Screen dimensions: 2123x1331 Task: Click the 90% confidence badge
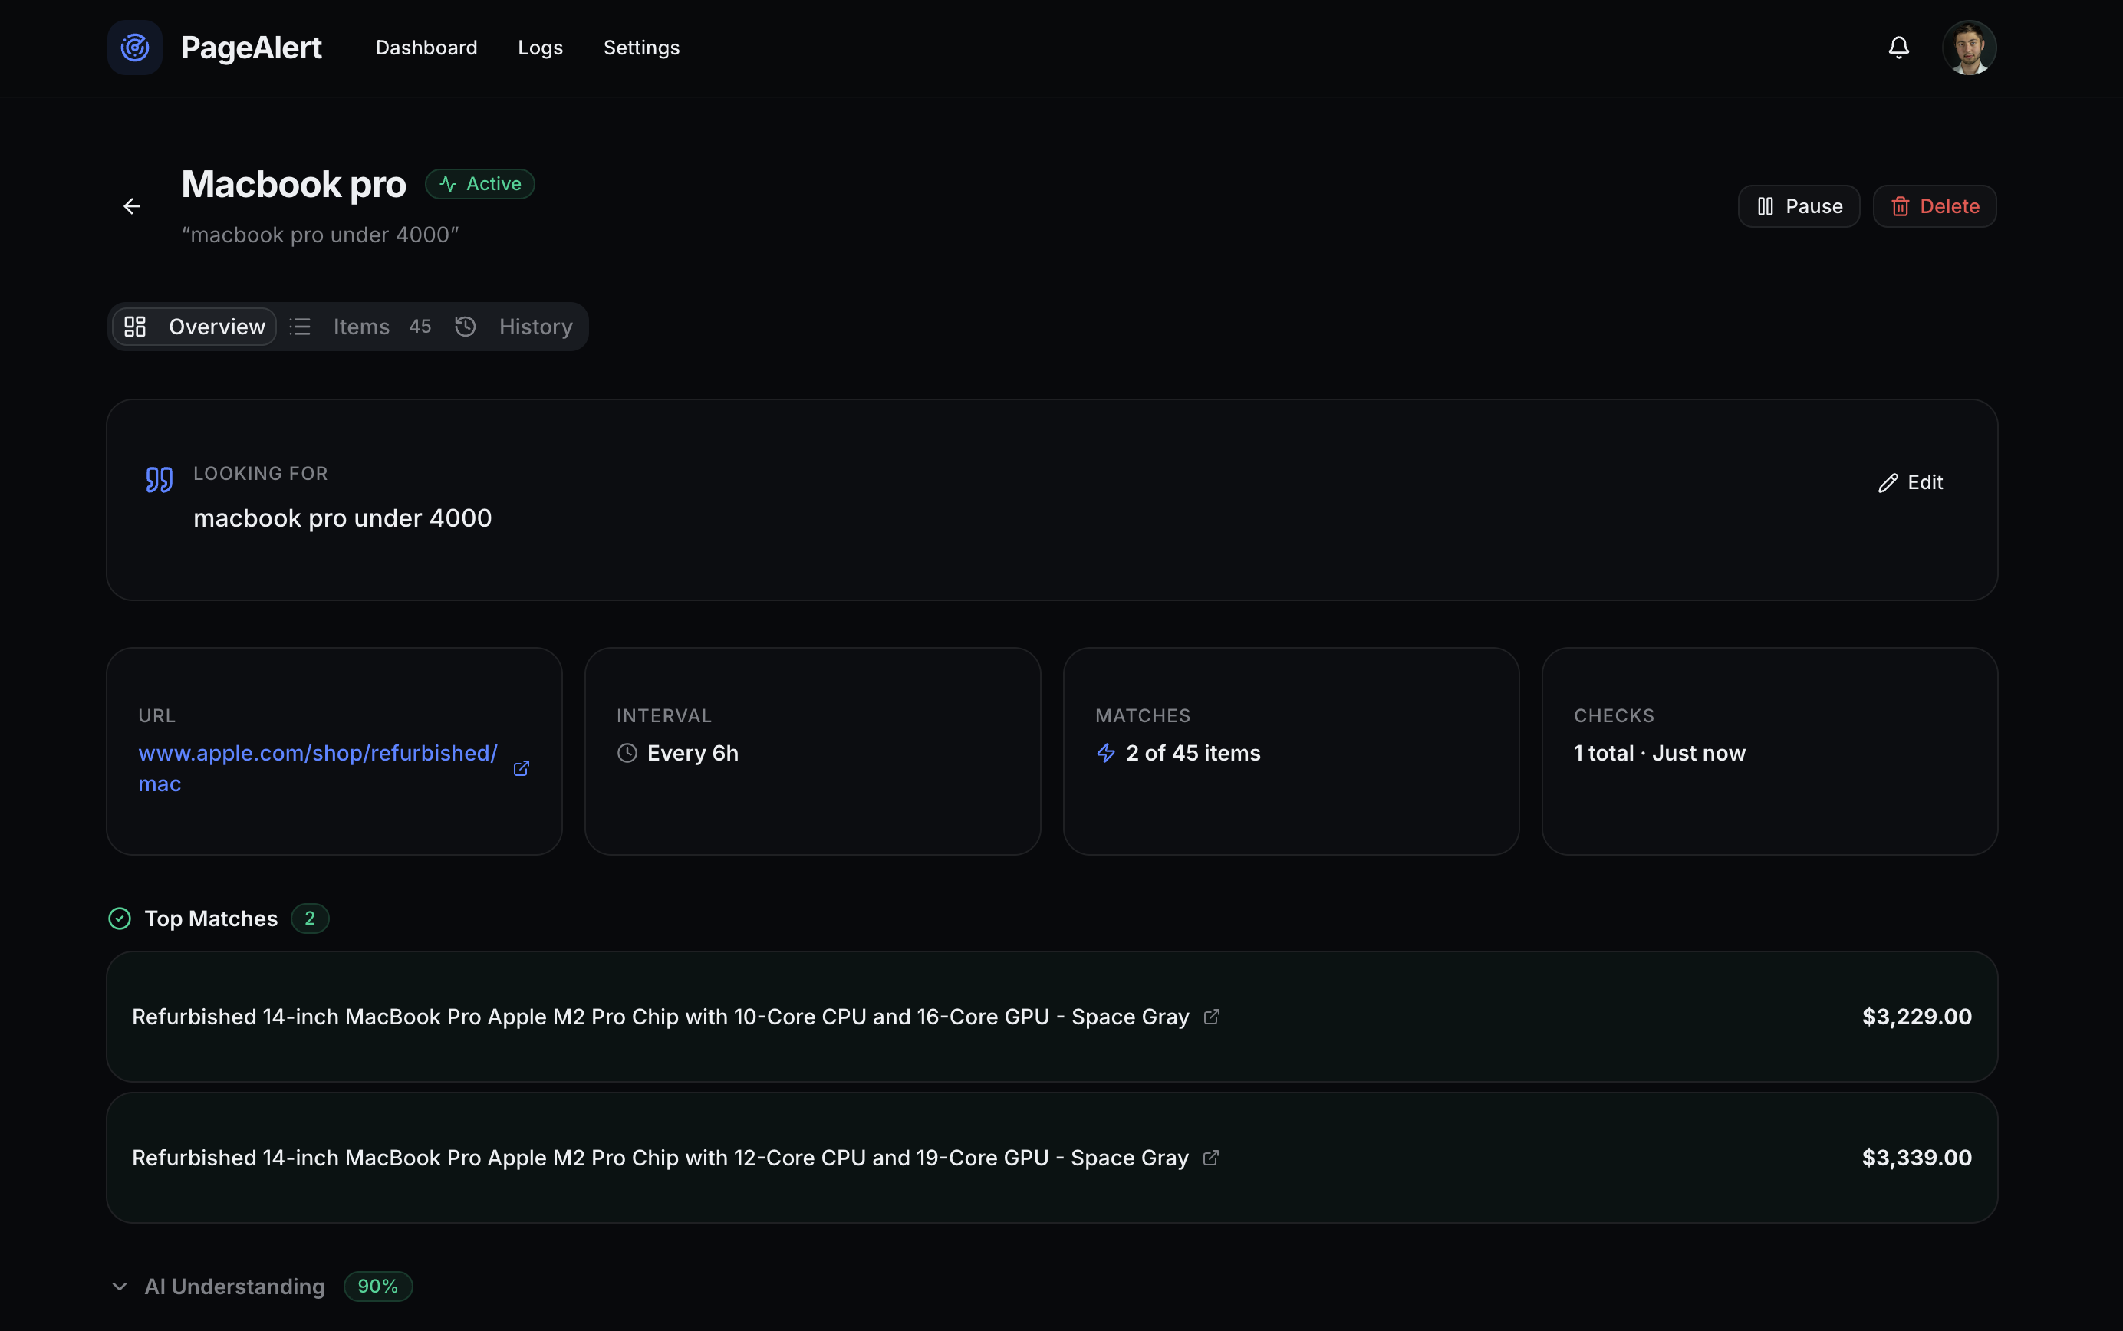[x=378, y=1286]
